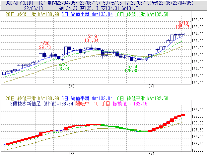Click the latest 6/13 candlestick
This screenshot has width=207, height=158.
click(183, 34)
